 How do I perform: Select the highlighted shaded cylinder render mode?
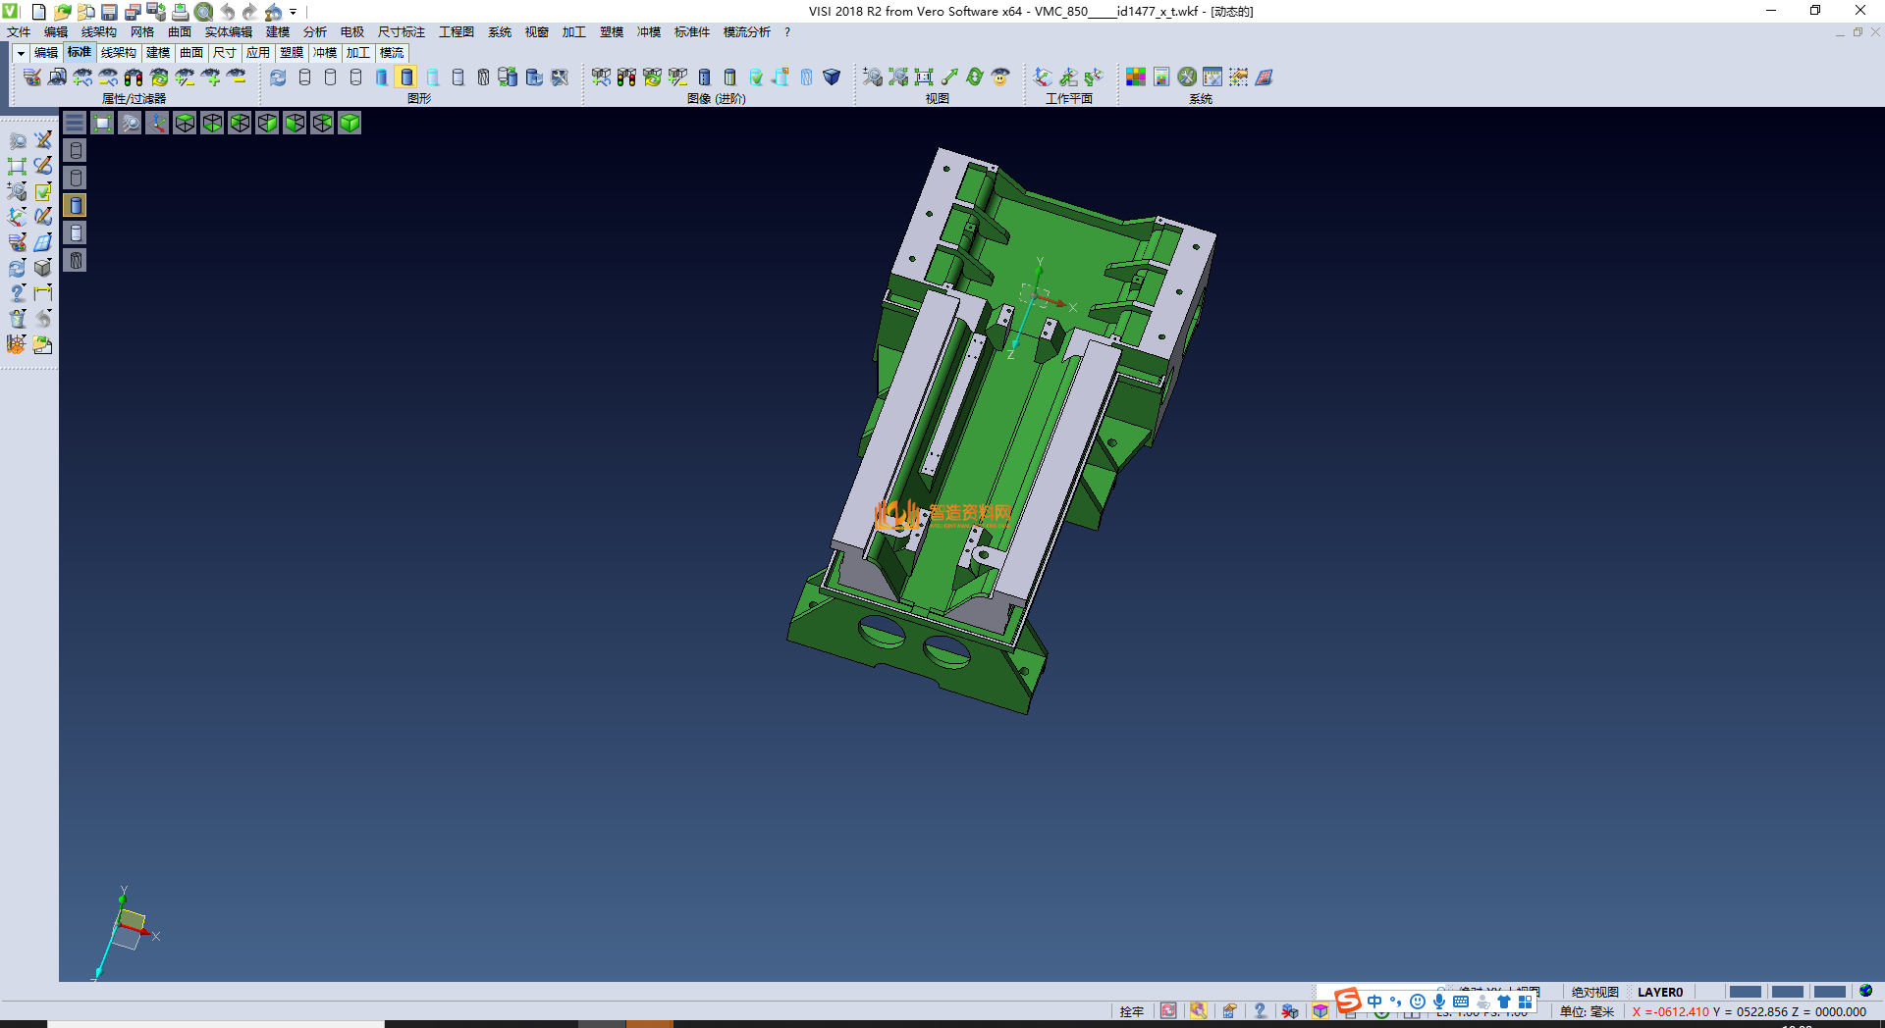coord(406,77)
